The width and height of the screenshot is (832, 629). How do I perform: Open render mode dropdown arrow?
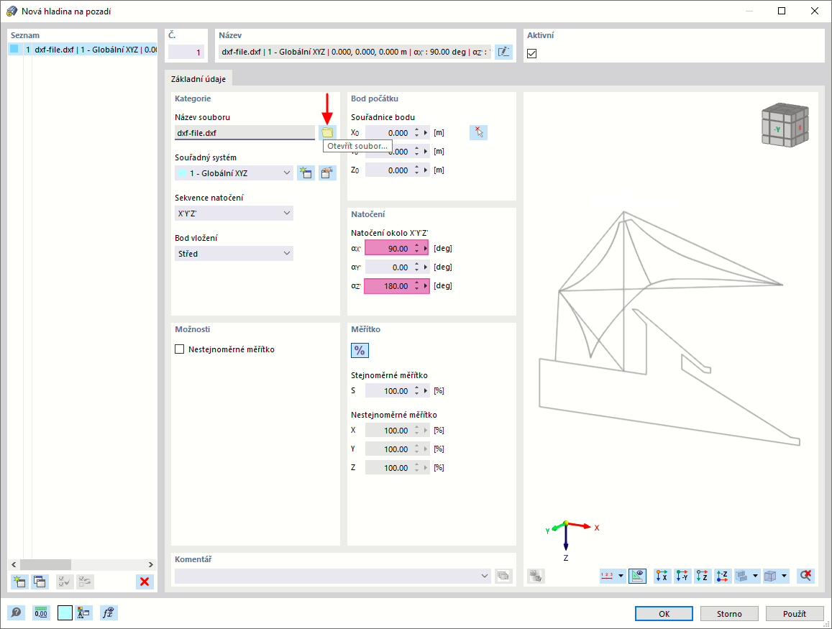755,576
